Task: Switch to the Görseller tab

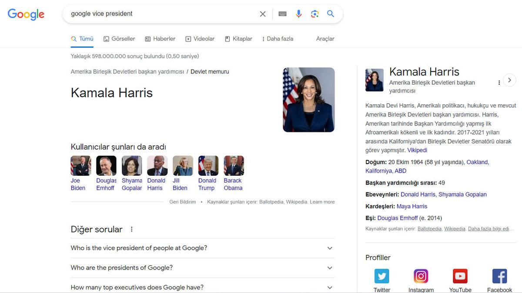Action: tap(119, 39)
